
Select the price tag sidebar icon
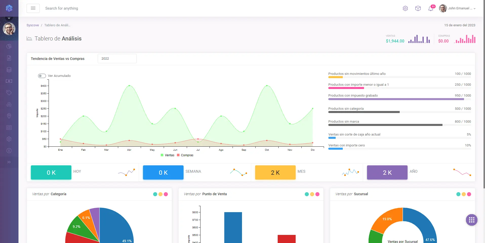tap(9, 93)
